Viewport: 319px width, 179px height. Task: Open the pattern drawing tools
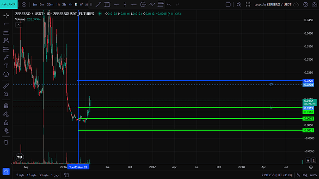tap(6, 40)
